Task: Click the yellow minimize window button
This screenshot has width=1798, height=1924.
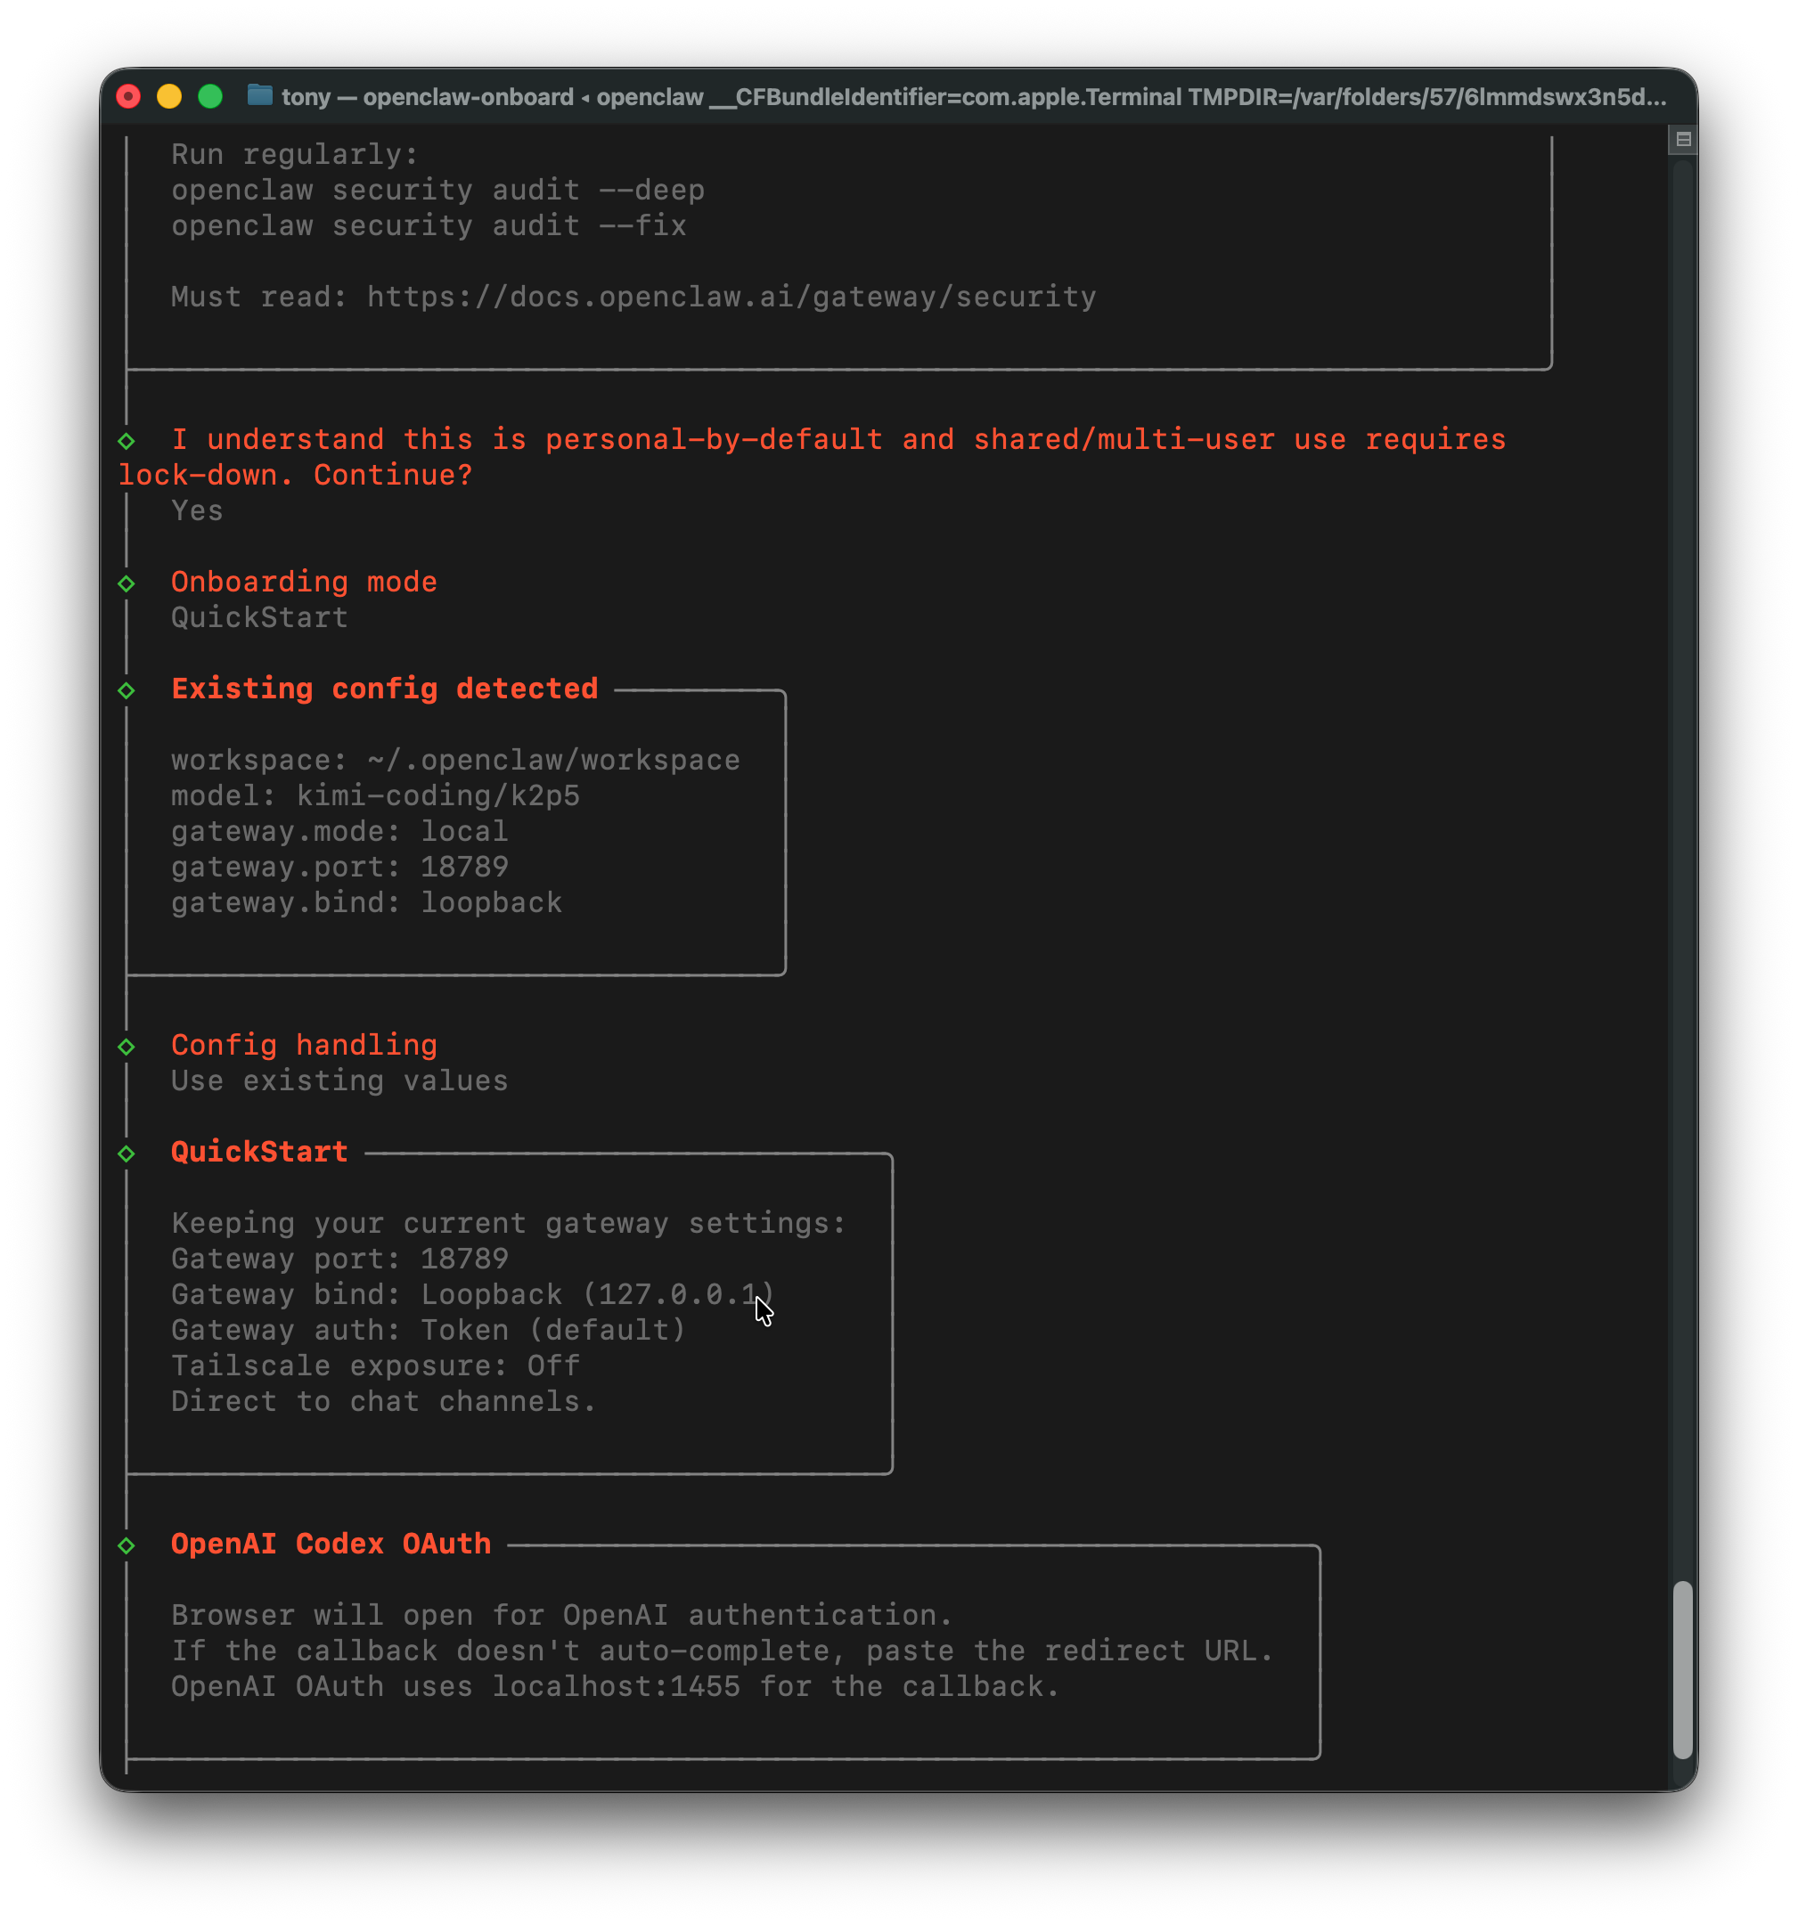Action: point(169,97)
